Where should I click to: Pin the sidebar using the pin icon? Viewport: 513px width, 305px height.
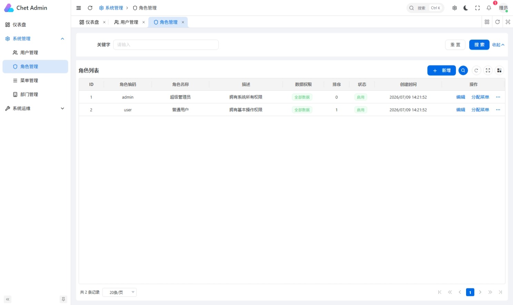[63, 299]
